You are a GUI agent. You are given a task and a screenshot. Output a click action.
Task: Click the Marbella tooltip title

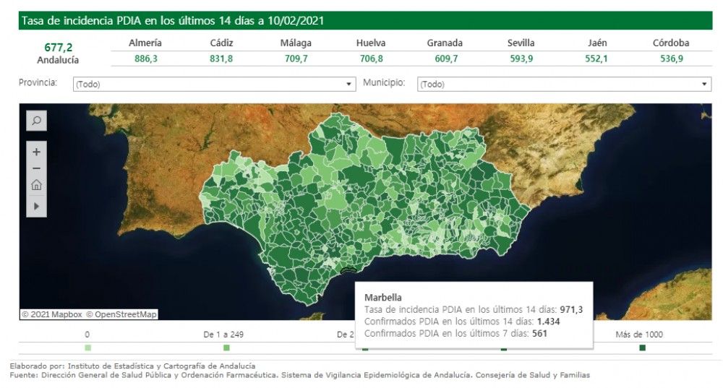(382, 298)
